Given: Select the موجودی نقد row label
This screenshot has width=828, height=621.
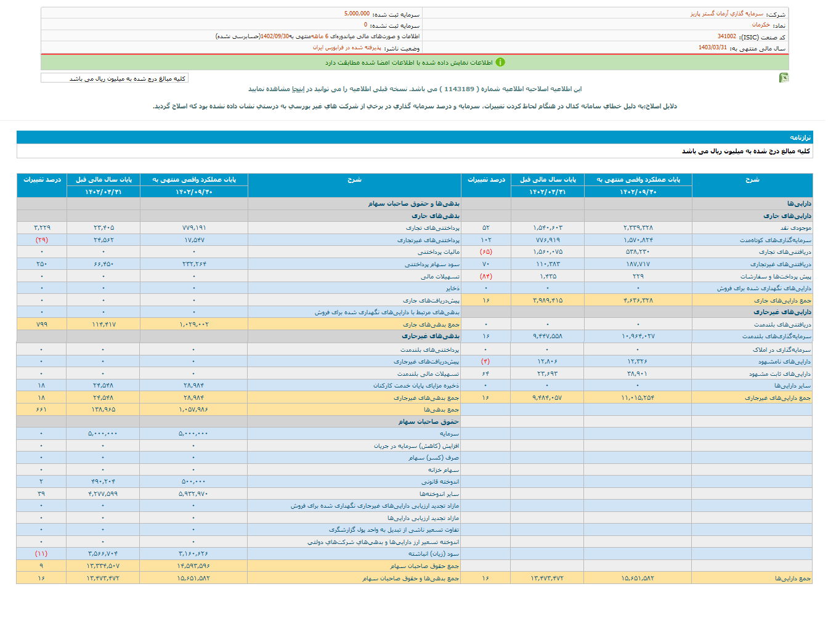Looking at the screenshot, I should point(796,228).
